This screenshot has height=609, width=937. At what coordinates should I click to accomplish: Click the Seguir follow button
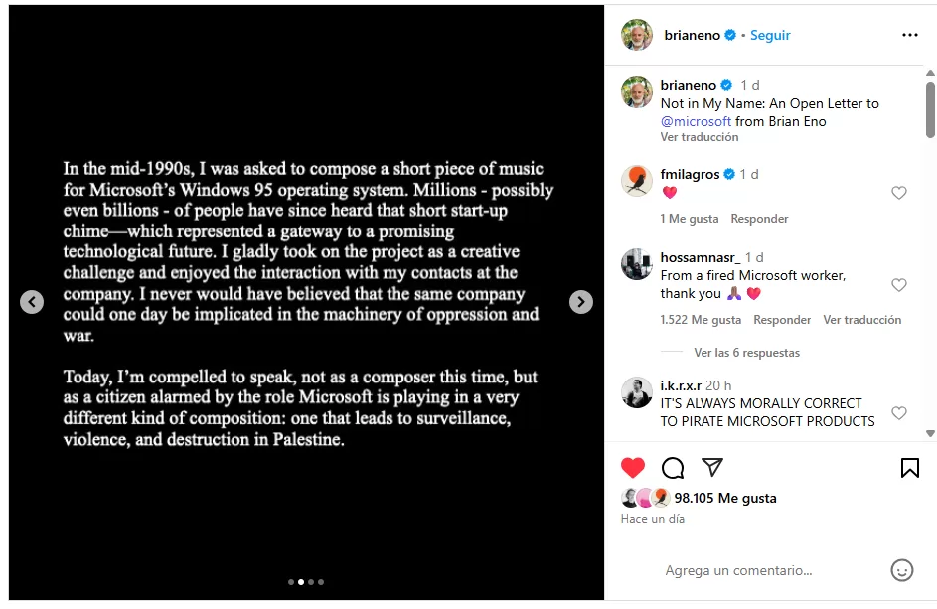(770, 35)
